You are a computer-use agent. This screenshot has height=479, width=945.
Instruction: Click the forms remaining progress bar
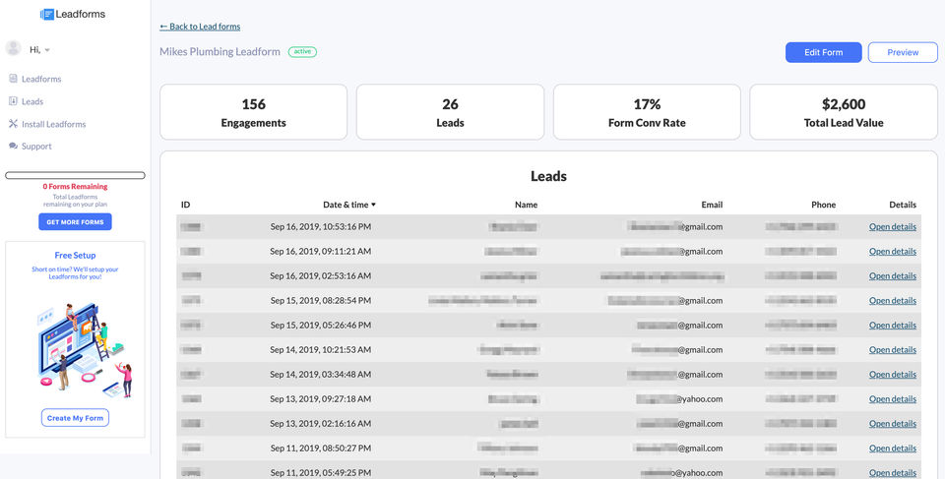[x=75, y=175]
